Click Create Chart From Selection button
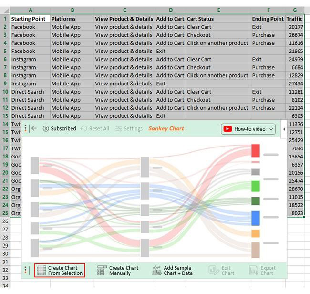Viewport: 310px width, 294px height. [60, 270]
